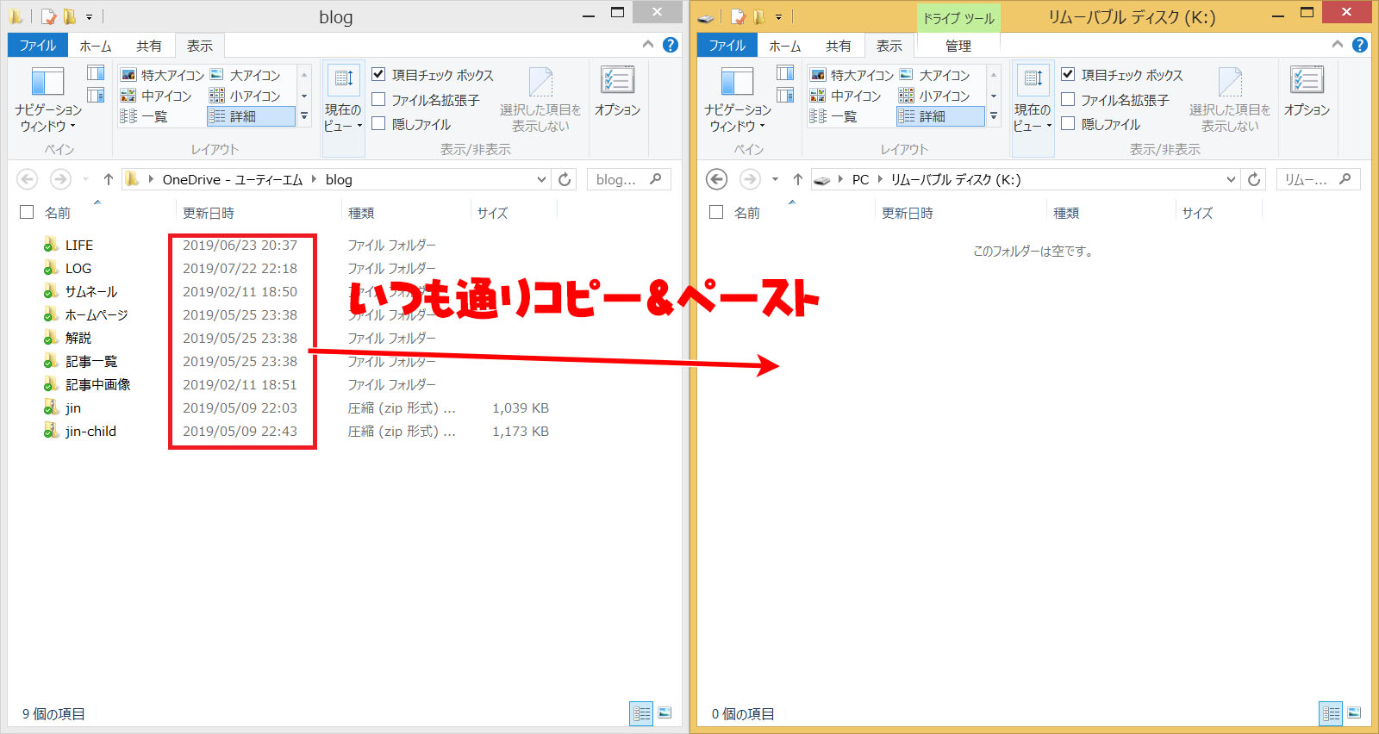Screen dimensions: 1379x734
Task: Sort blog window by サイズ column
Action: click(514, 213)
